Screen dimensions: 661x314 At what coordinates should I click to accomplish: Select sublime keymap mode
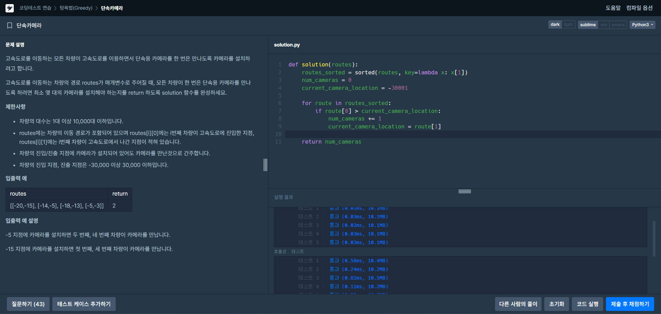(x=588, y=25)
